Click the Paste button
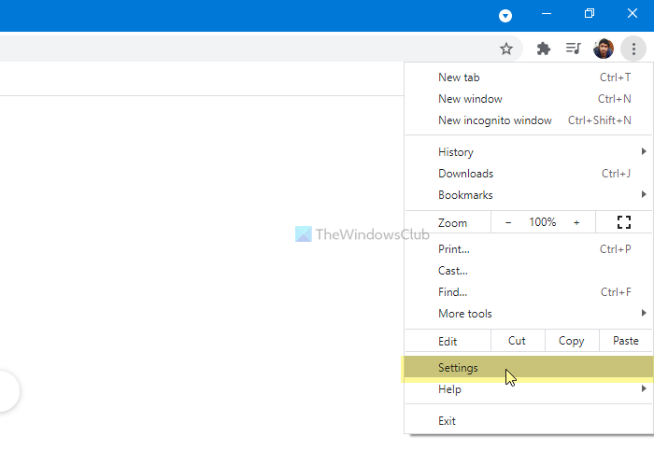The width and height of the screenshot is (654, 451). pos(625,341)
